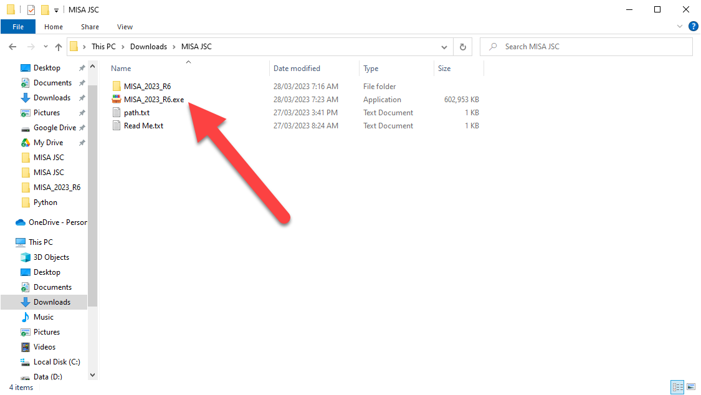Select the path.txt file
This screenshot has width=701, height=395.
coord(137,113)
